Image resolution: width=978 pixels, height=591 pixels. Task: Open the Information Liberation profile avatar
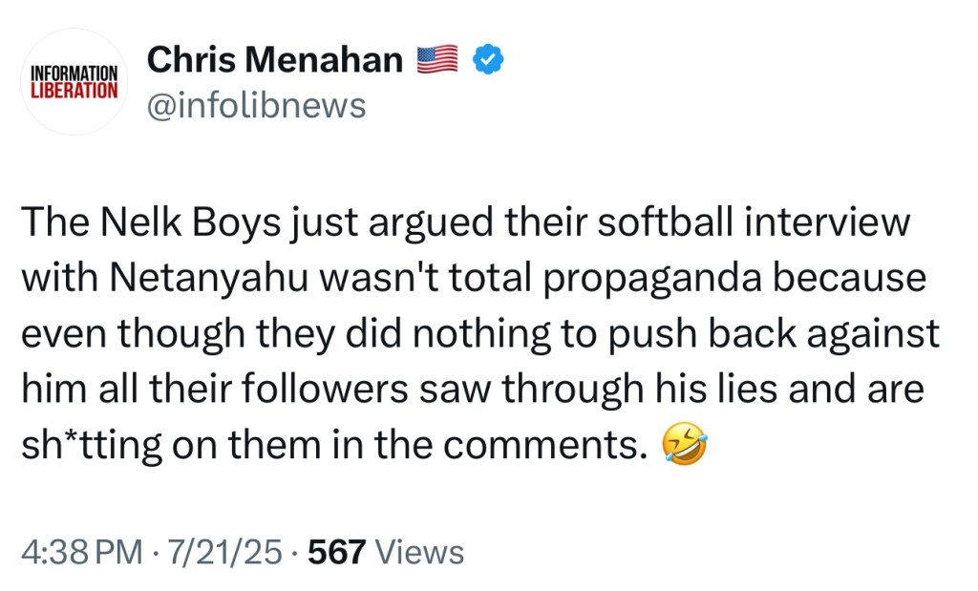coord(74,82)
